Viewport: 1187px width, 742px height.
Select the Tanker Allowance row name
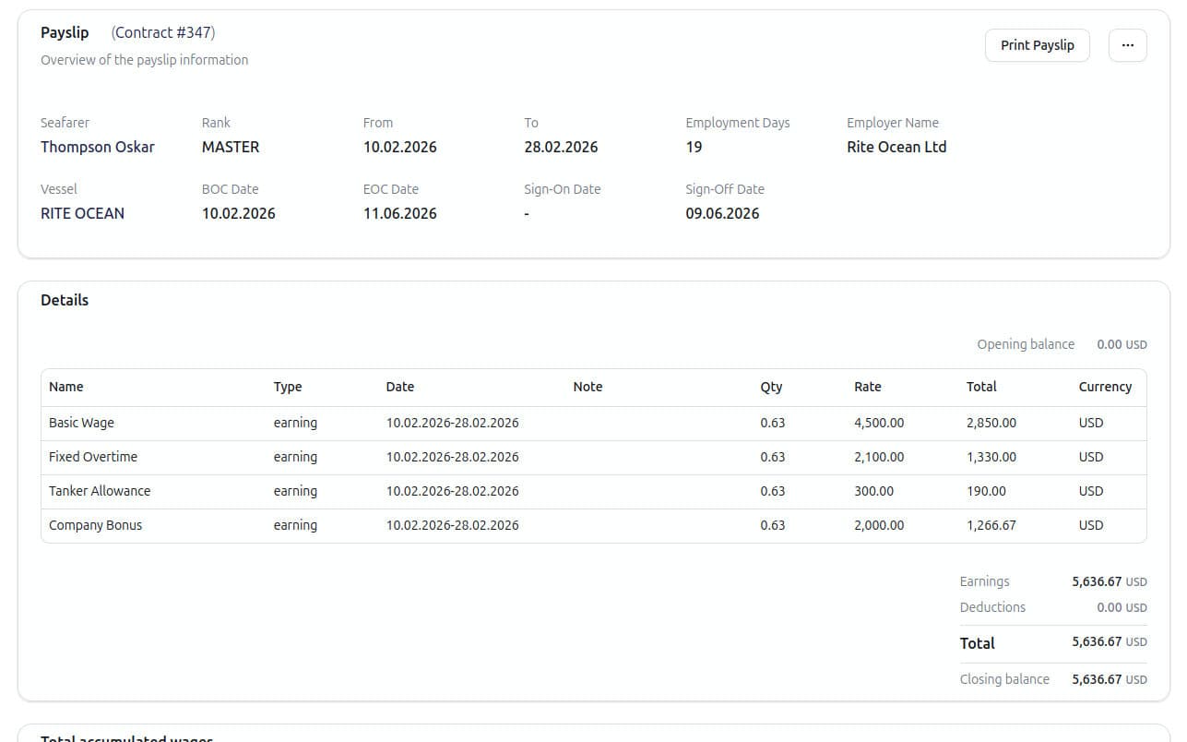pyautogui.click(x=100, y=491)
